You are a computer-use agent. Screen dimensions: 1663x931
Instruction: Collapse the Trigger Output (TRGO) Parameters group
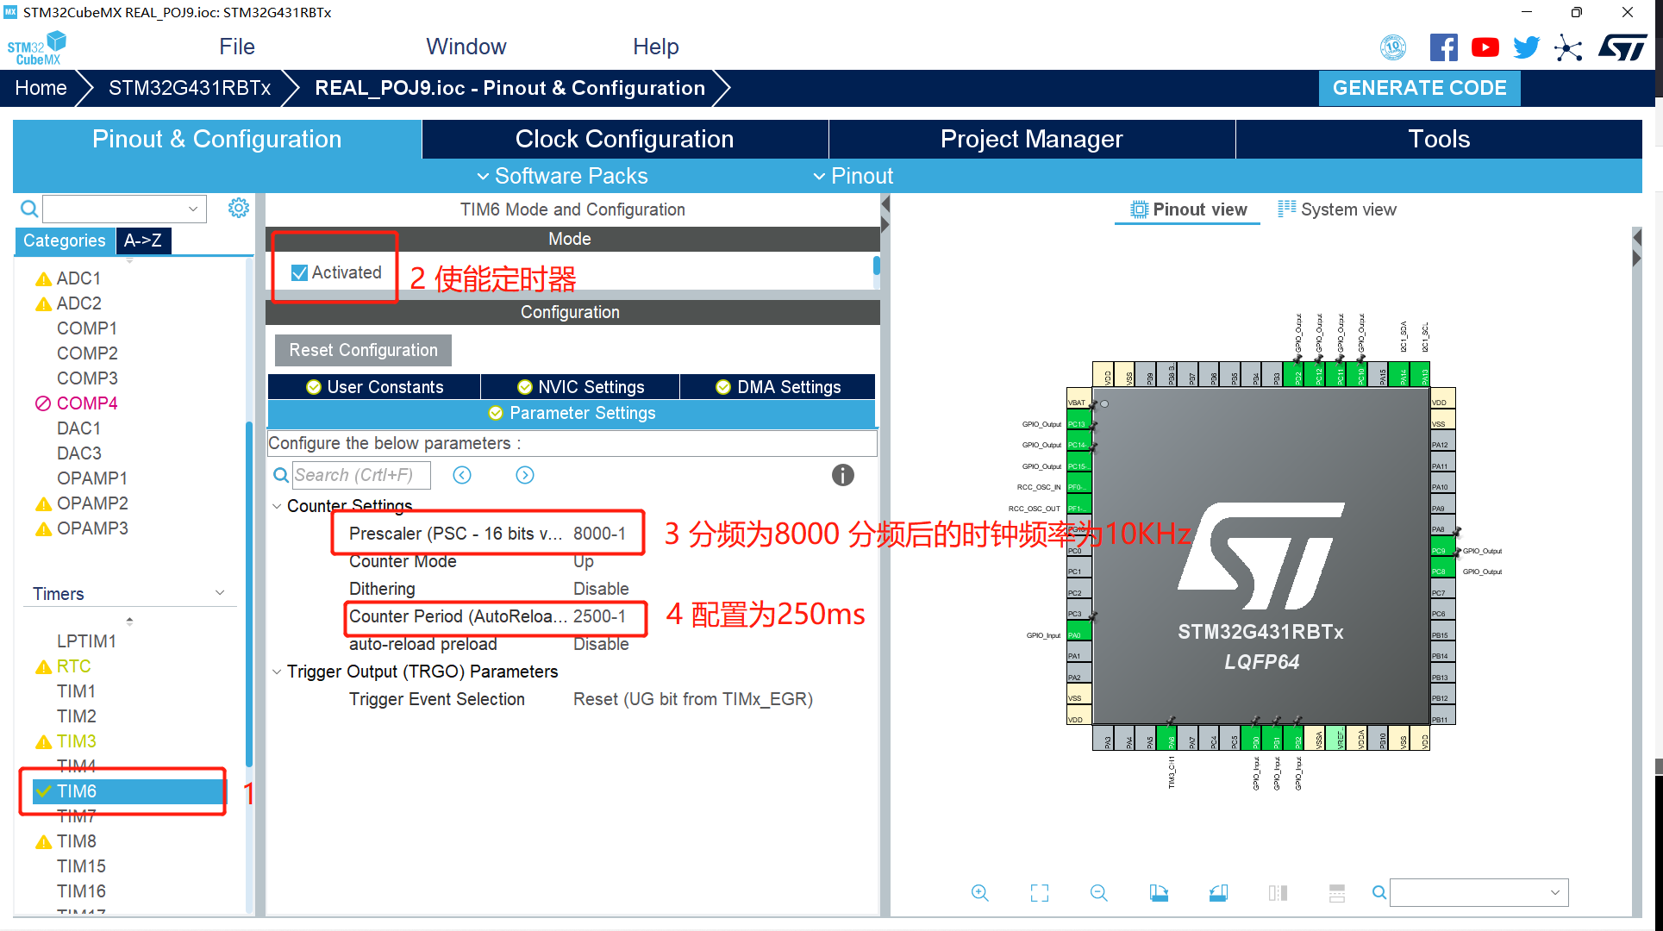[x=277, y=672]
